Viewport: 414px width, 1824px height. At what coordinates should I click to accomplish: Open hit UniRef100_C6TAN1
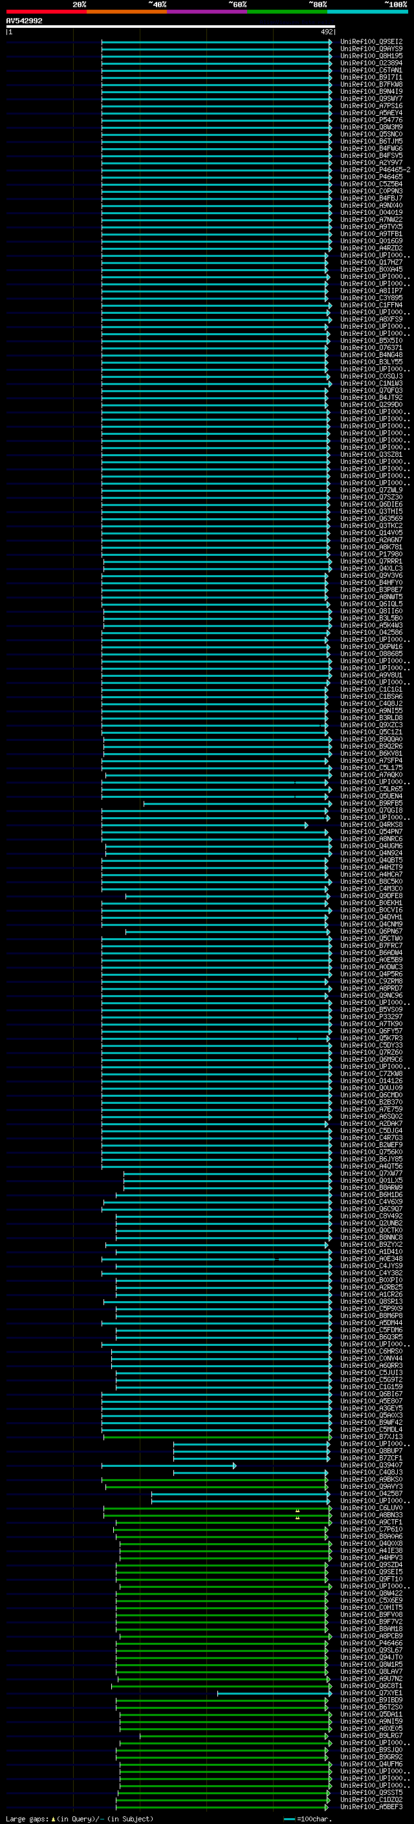click(371, 70)
